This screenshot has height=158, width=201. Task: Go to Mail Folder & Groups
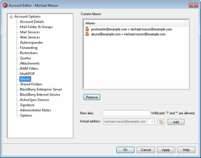point(36,27)
